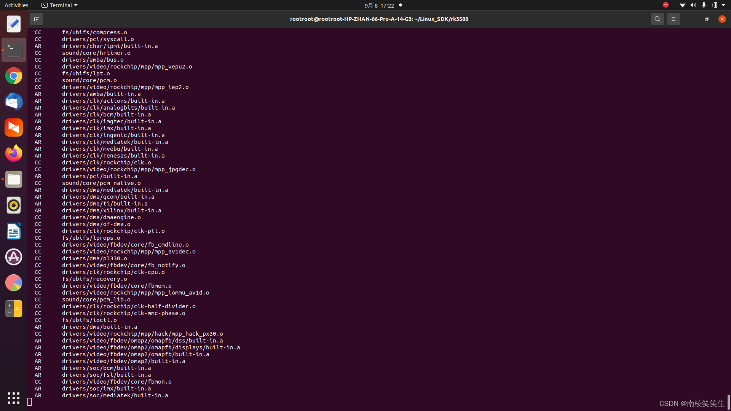
Task: Open LibreOffice Writer from dock
Action: (x=14, y=231)
